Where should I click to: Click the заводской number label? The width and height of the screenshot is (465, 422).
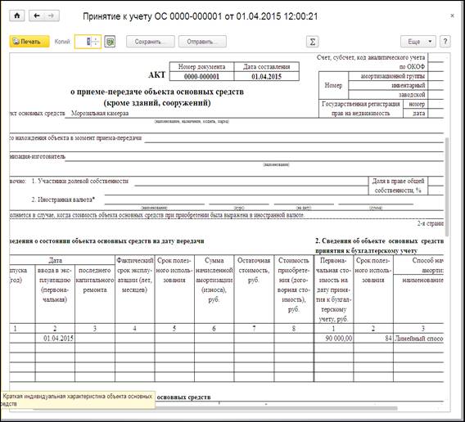412,95
